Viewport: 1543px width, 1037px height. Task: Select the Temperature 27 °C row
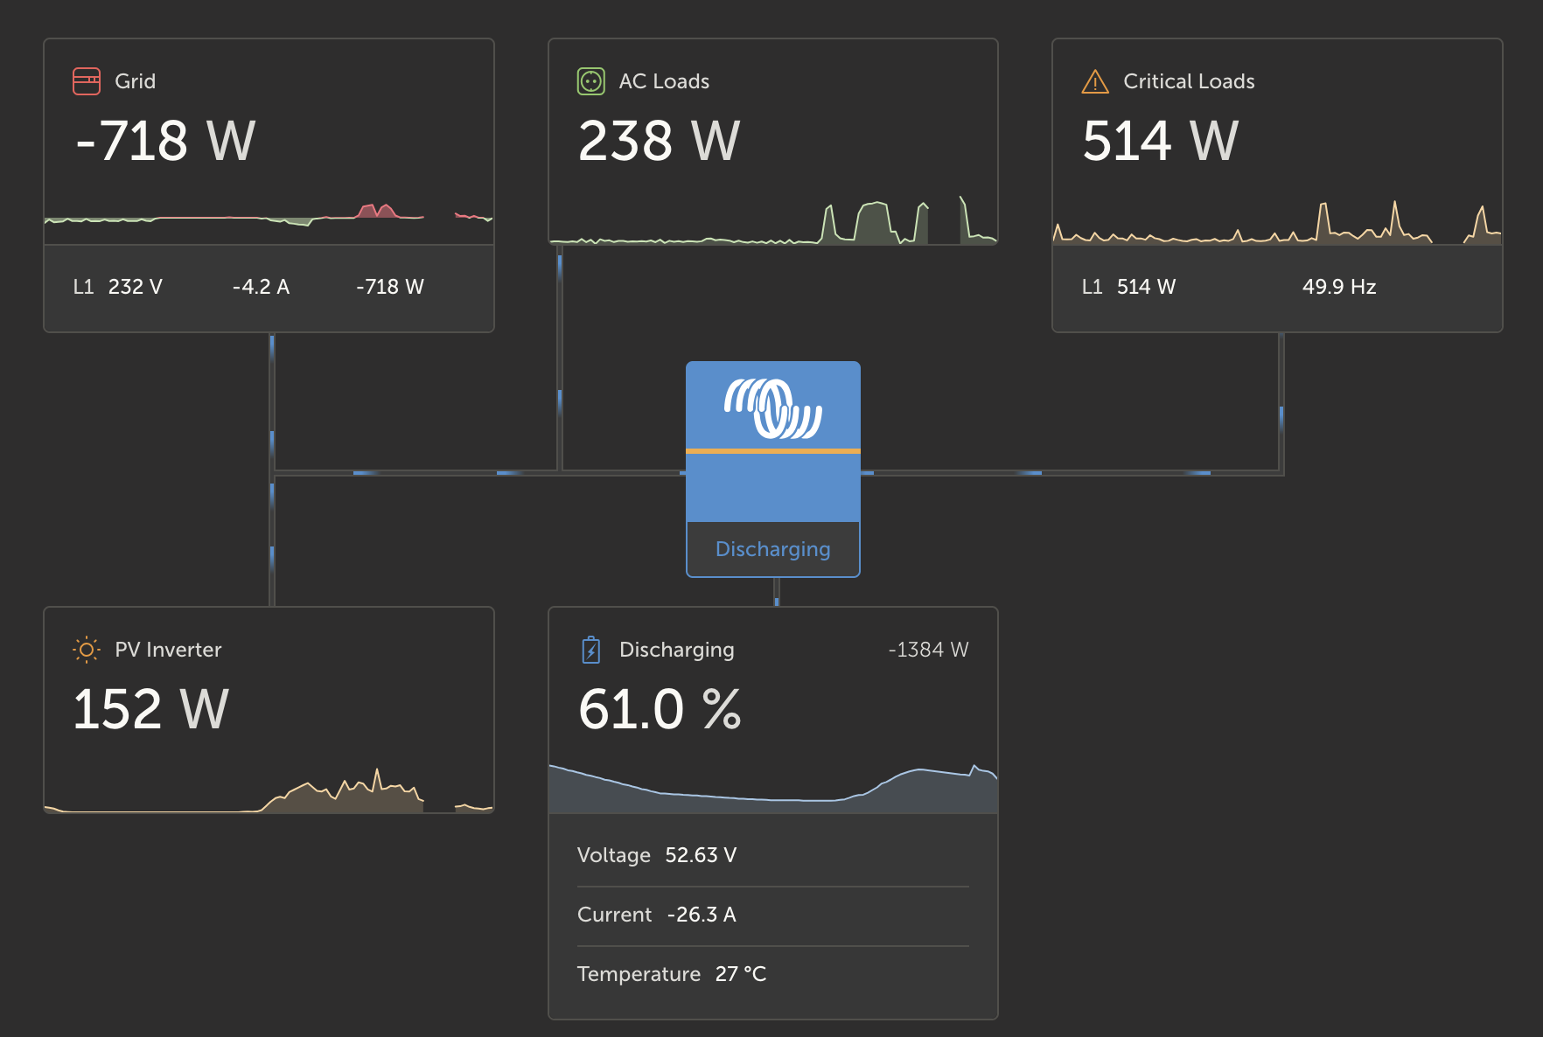(x=773, y=974)
